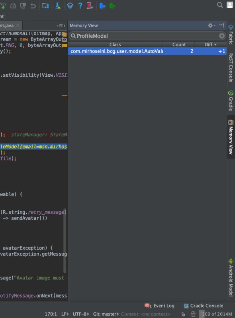The image size is (235, 318).
Task: Hide the Memory View panel with arrow icon
Action: point(221,25)
